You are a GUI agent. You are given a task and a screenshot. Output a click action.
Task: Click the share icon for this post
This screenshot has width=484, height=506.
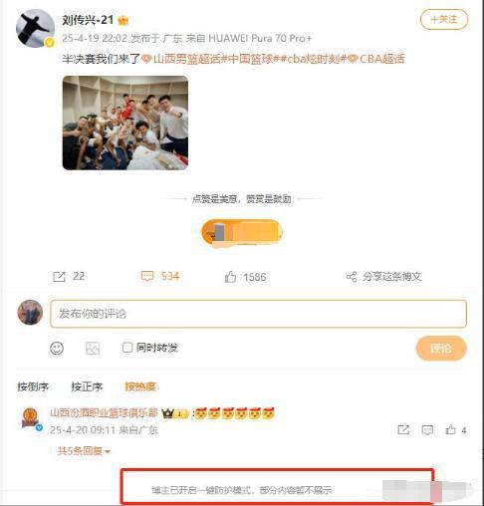[352, 276]
